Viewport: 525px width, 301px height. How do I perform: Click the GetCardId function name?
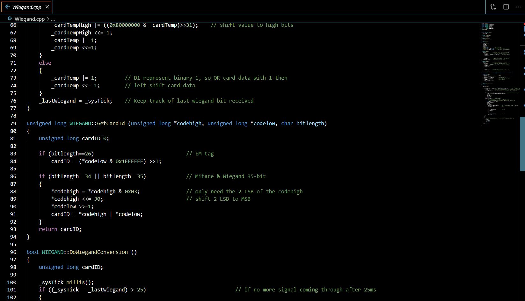(x=111, y=123)
